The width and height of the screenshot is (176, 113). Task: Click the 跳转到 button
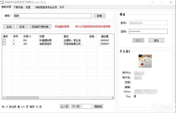pos(98,106)
